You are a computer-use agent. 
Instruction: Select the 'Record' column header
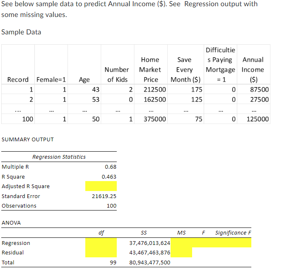coord(18,80)
